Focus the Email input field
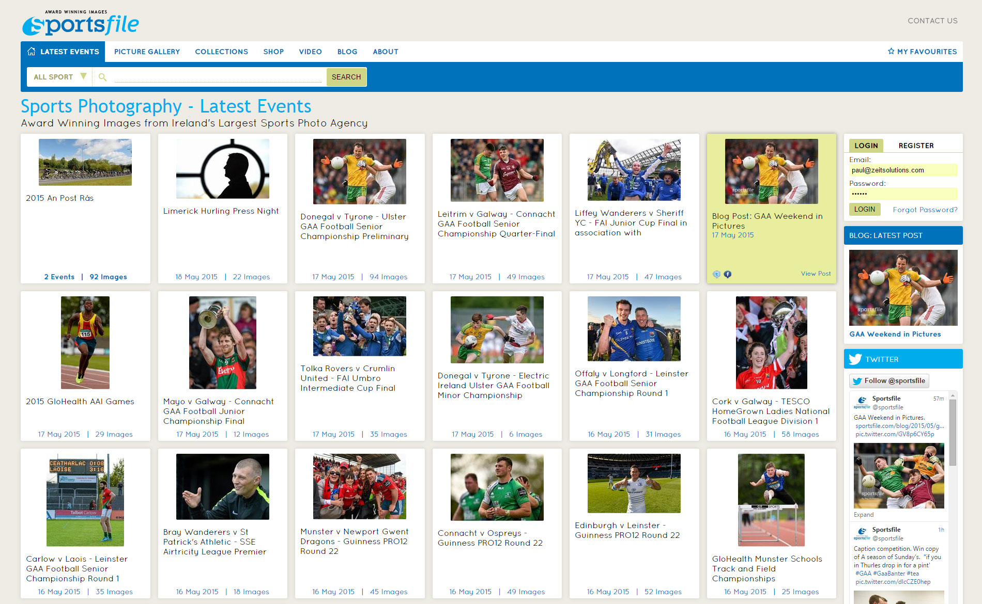Image resolution: width=982 pixels, height=604 pixels. pyautogui.click(x=903, y=170)
